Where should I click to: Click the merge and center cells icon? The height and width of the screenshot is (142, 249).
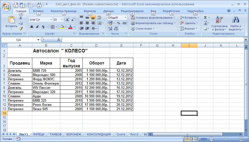(x=99, y=23)
